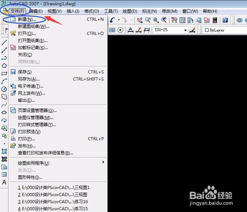This screenshot has width=247, height=212.
Task: Open the QuickCalc calculator icon
Action: click(215, 20)
